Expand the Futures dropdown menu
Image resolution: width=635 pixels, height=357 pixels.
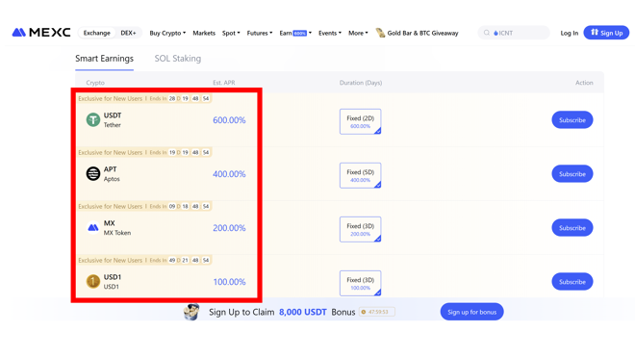click(260, 33)
